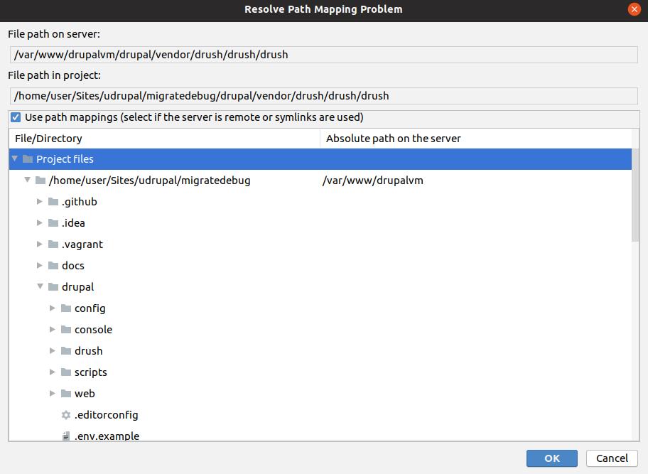Expand the .github folder
Image resolution: width=648 pixels, height=474 pixels.
40,202
